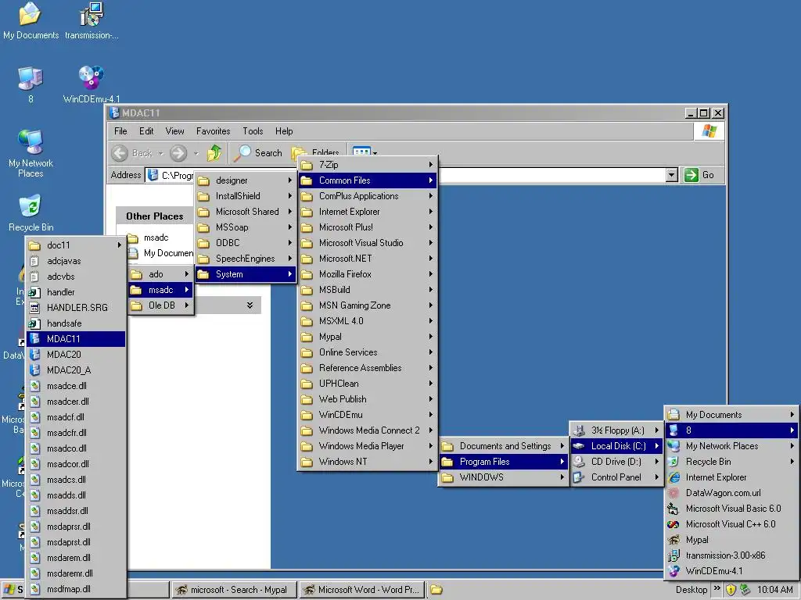
Task: Select the System folder menu item
Action: (246, 274)
